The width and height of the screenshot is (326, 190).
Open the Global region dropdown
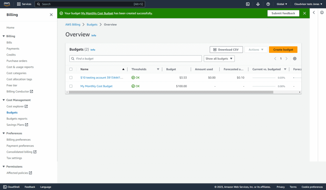coord(282,4)
